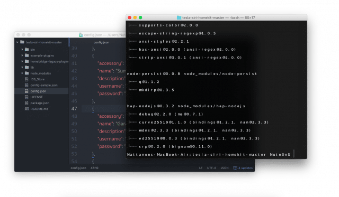This screenshot has height=197, width=339.
Task: Click the lib folder icon
Action: click(27, 67)
